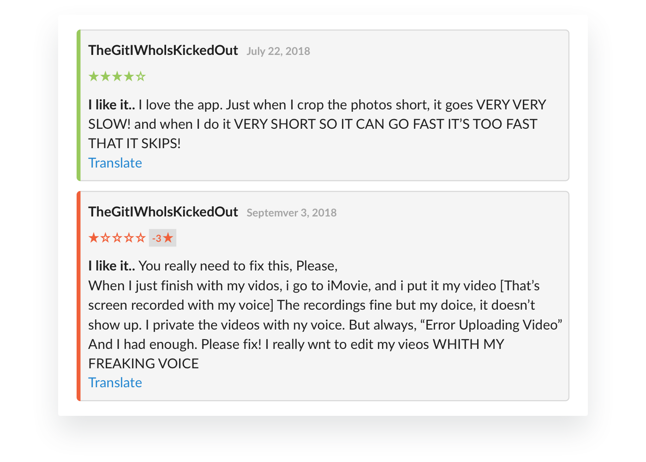Screen dimensions: 646x462
Task: Select the bold "I like it.." title in green review
Action: click(x=111, y=105)
